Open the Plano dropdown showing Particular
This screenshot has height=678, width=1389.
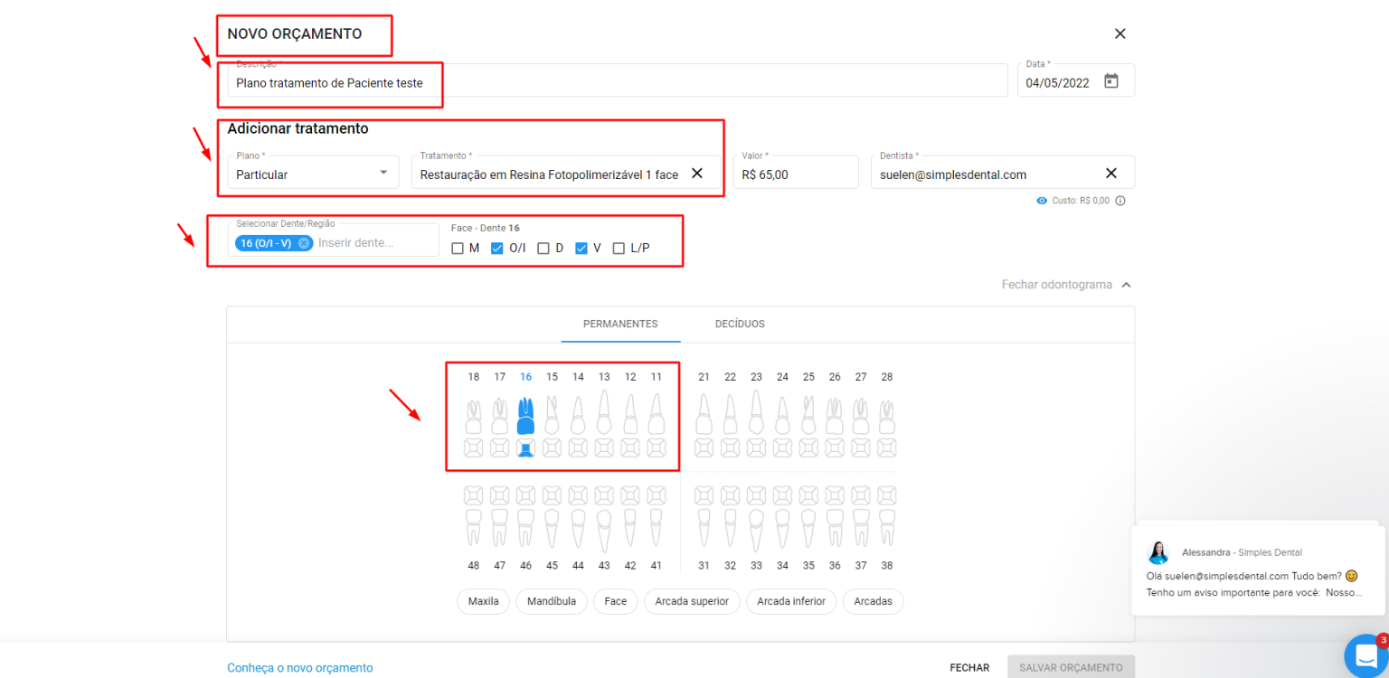pos(313,174)
